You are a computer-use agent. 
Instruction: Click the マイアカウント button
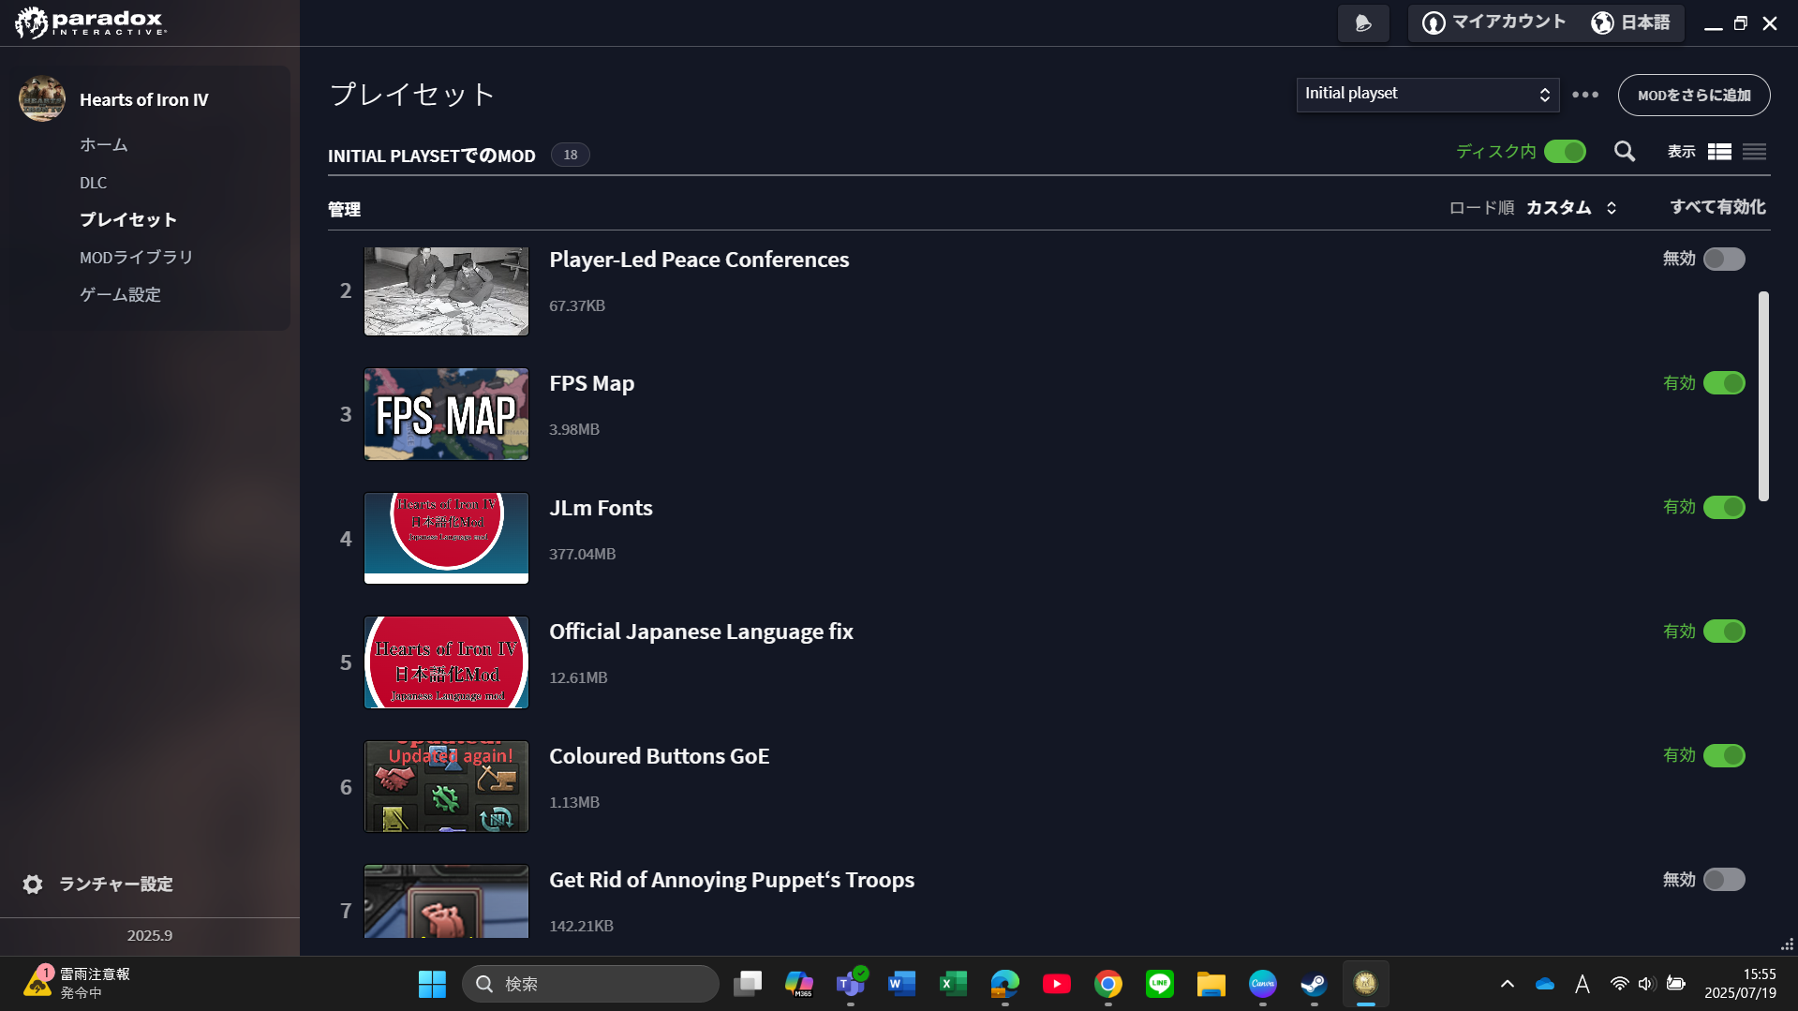coord(1494,22)
